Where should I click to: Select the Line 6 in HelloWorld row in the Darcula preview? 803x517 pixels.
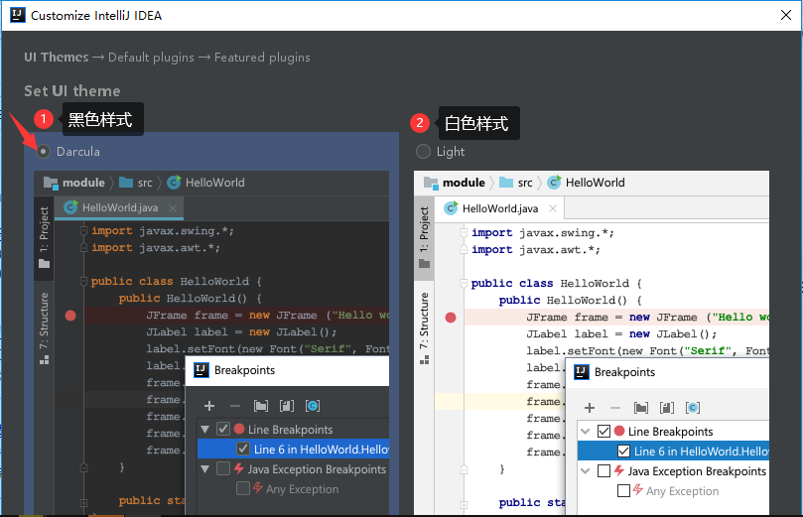[x=293, y=449]
